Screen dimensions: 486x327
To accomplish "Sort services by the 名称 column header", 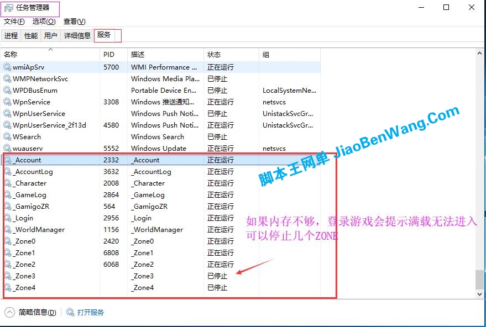I will [x=50, y=55].
